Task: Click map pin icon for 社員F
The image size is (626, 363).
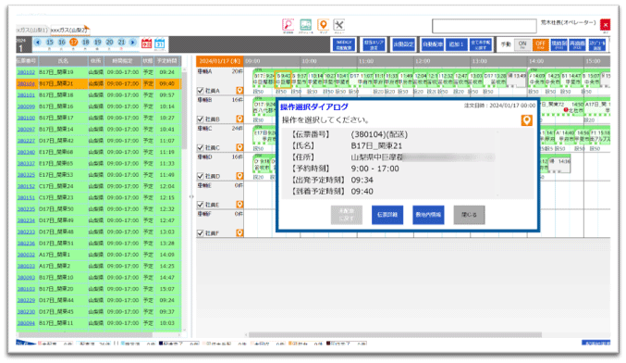Action: click(x=239, y=232)
